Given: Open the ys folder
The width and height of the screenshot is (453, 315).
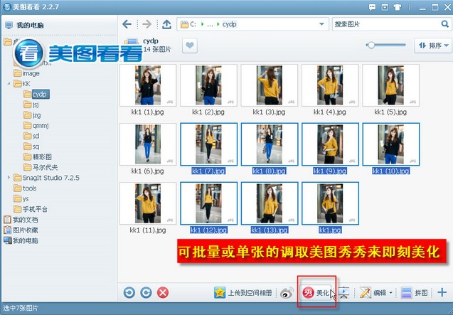Looking at the screenshot, I should (21, 198).
